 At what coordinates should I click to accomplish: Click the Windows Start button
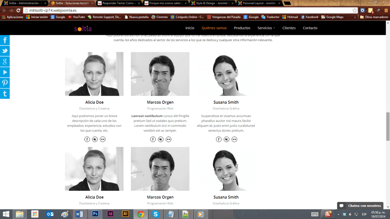coord(6,214)
